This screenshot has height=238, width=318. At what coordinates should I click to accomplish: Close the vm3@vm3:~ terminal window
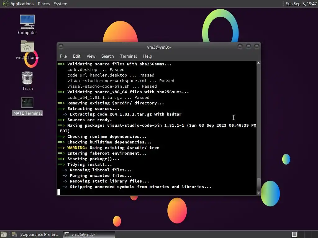257,47
